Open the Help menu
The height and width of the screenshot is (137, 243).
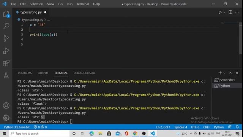click(96, 4)
